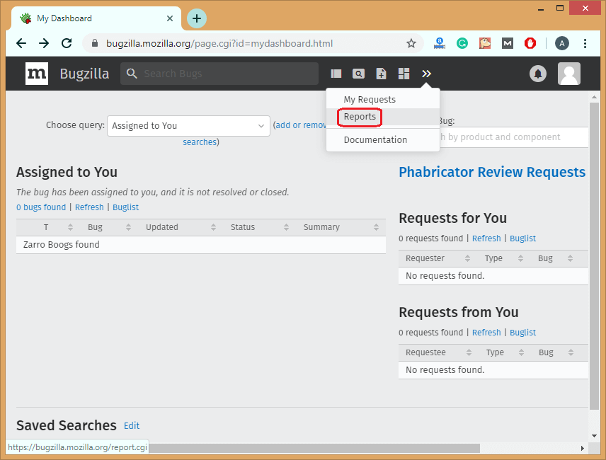Image resolution: width=606 pixels, height=460 pixels.
Task: Open the Browse bugs toolbar icon
Action: tap(336, 74)
